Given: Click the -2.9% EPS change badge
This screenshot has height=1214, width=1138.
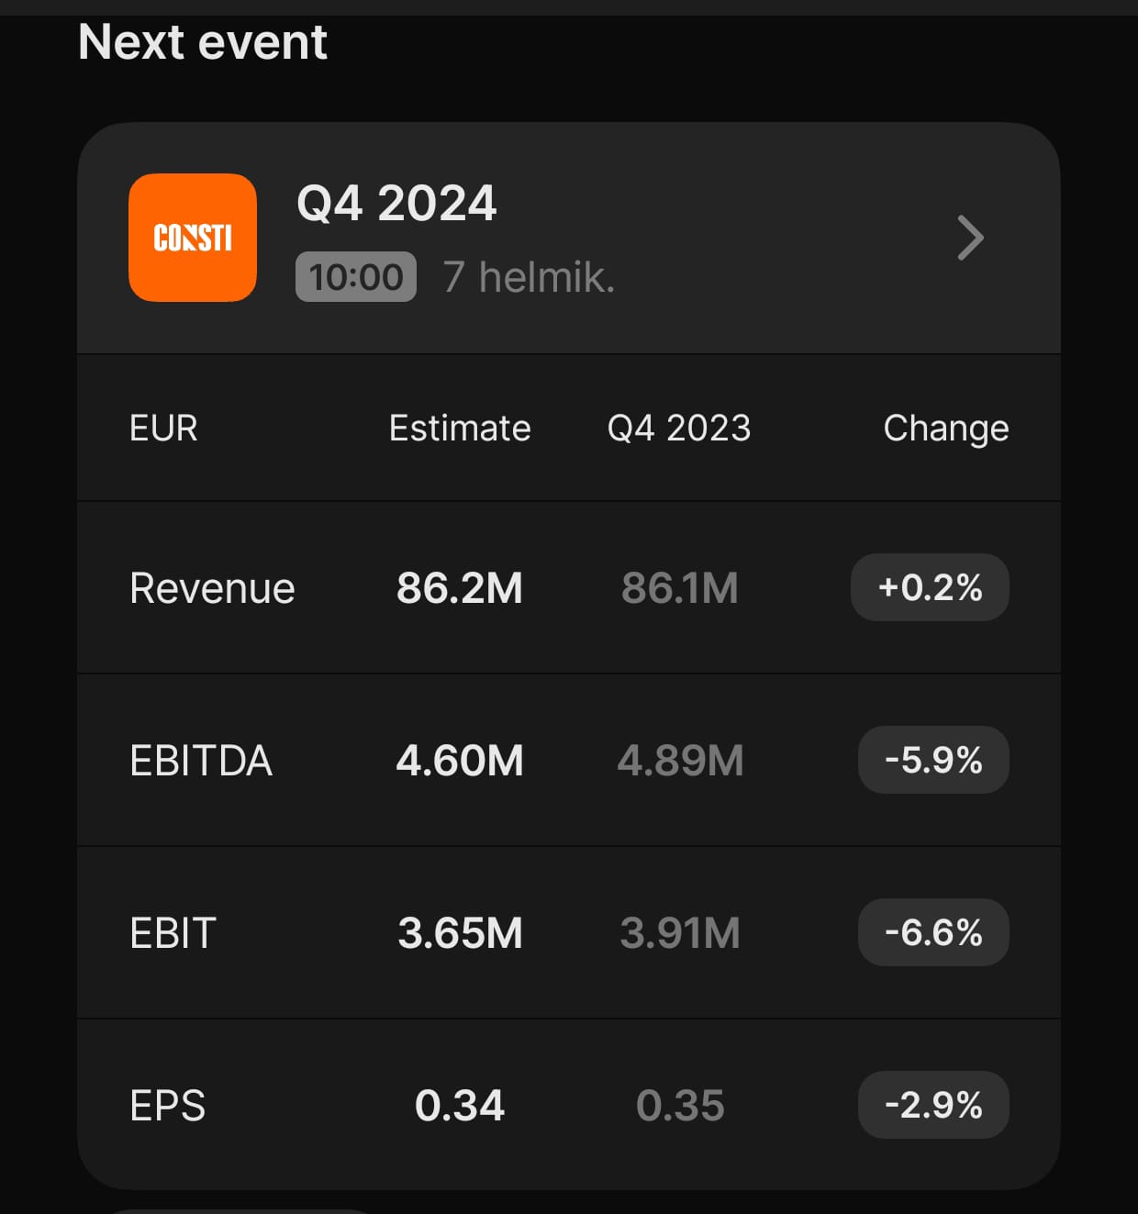Looking at the screenshot, I should click(x=933, y=1105).
